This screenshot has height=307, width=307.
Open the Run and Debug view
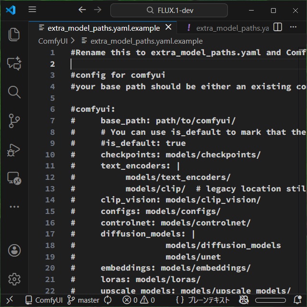pyautogui.click(x=14, y=150)
